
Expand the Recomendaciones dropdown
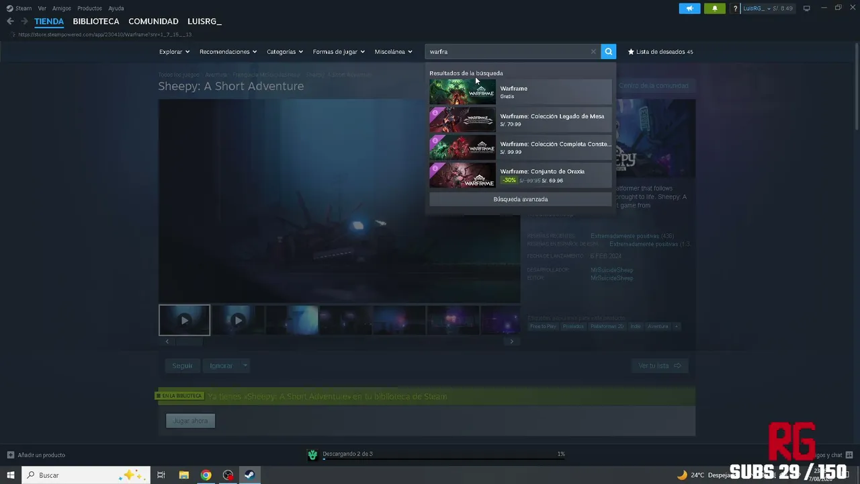228,52
